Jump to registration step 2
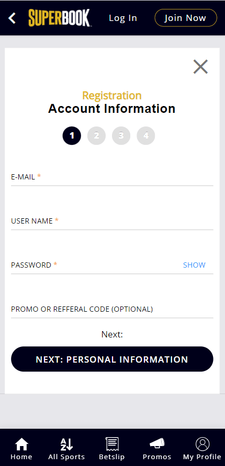Viewport: 225px width, 466px height. pos(96,136)
